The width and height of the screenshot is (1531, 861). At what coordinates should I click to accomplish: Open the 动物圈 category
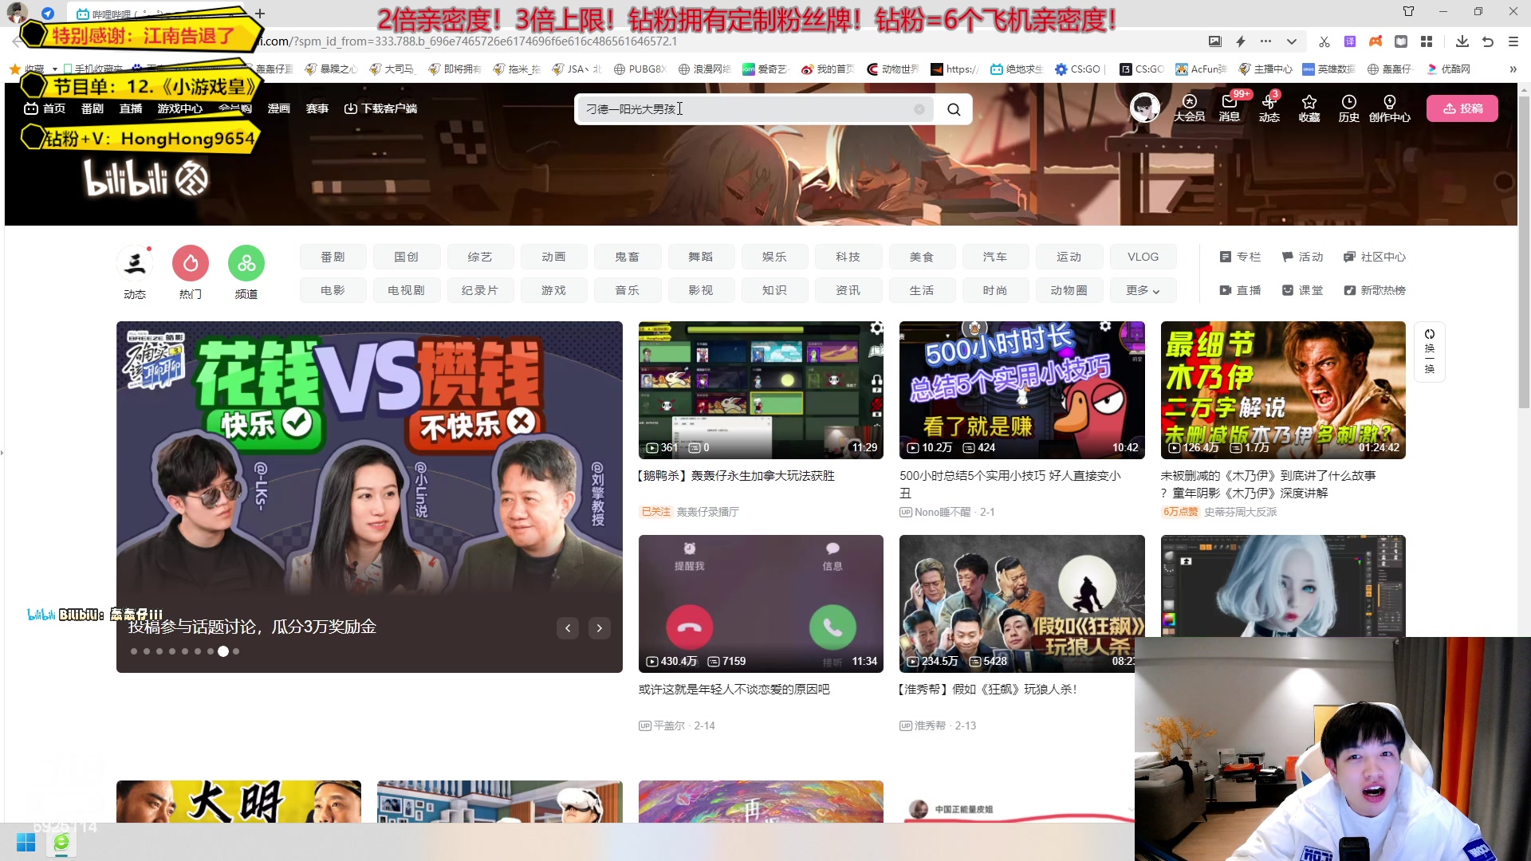(x=1069, y=290)
